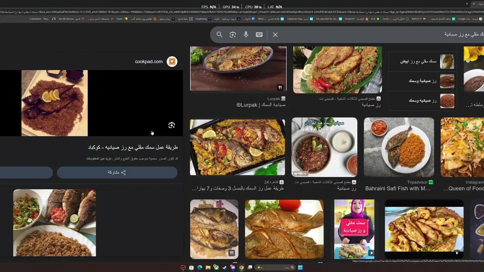Select the رز صياديه وسمك suggestion
Viewport: 484px width, 272px height.
pyautogui.click(x=422, y=100)
